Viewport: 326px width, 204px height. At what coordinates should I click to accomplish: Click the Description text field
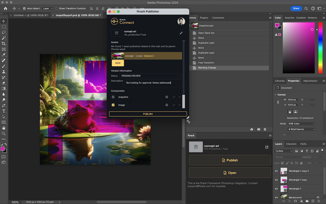pyautogui.click(x=153, y=83)
